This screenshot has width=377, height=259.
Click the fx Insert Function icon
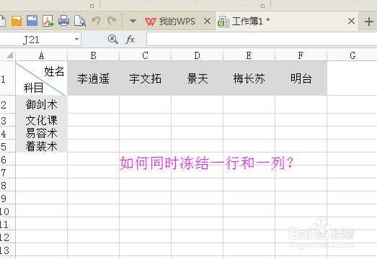point(130,39)
